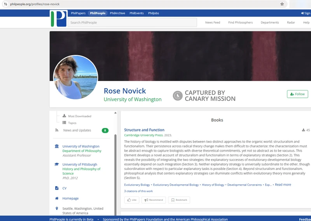
Task: Click the Books section heading
Action: point(217,120)
